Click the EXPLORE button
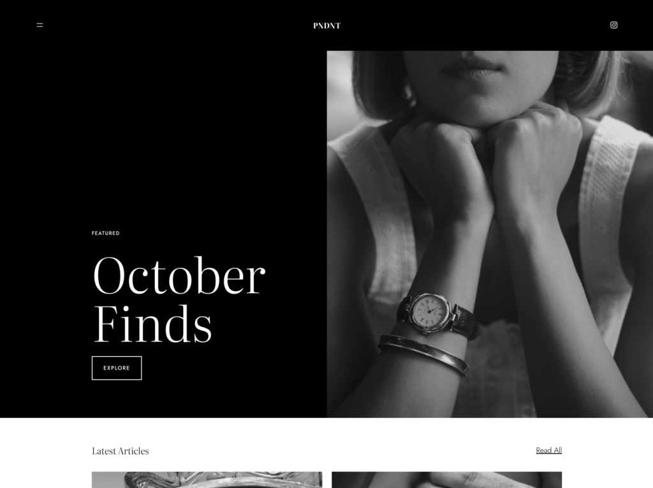Viewport: 653px width, 488px height. click(x=117, y=368)
